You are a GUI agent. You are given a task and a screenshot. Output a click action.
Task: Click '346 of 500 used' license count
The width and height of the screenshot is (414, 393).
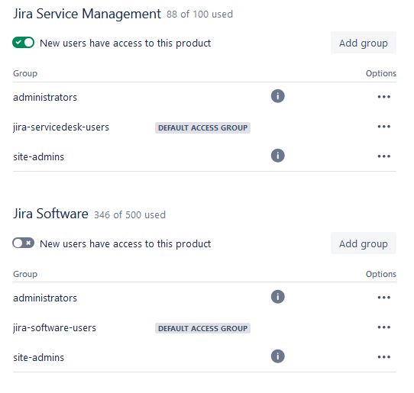click(x=130, y=214)
